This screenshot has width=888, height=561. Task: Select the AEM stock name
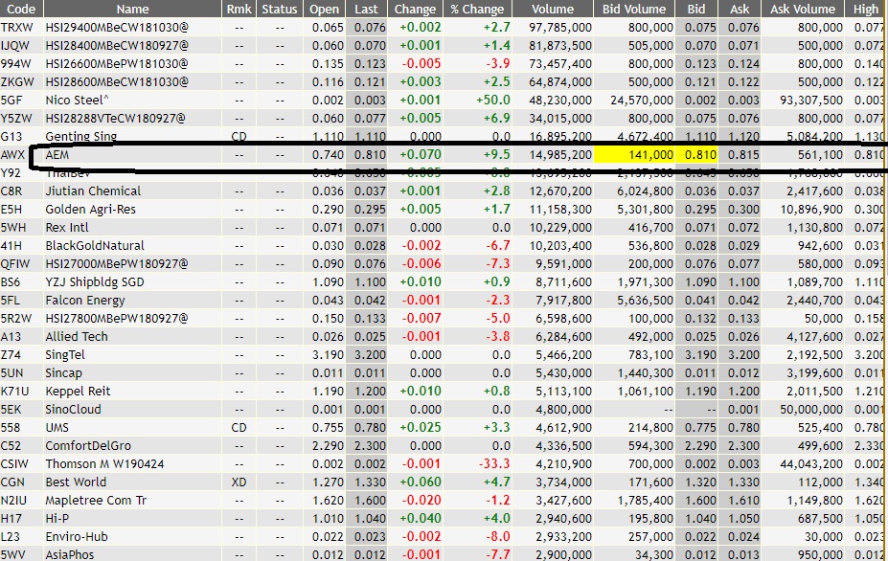[57, 154]
